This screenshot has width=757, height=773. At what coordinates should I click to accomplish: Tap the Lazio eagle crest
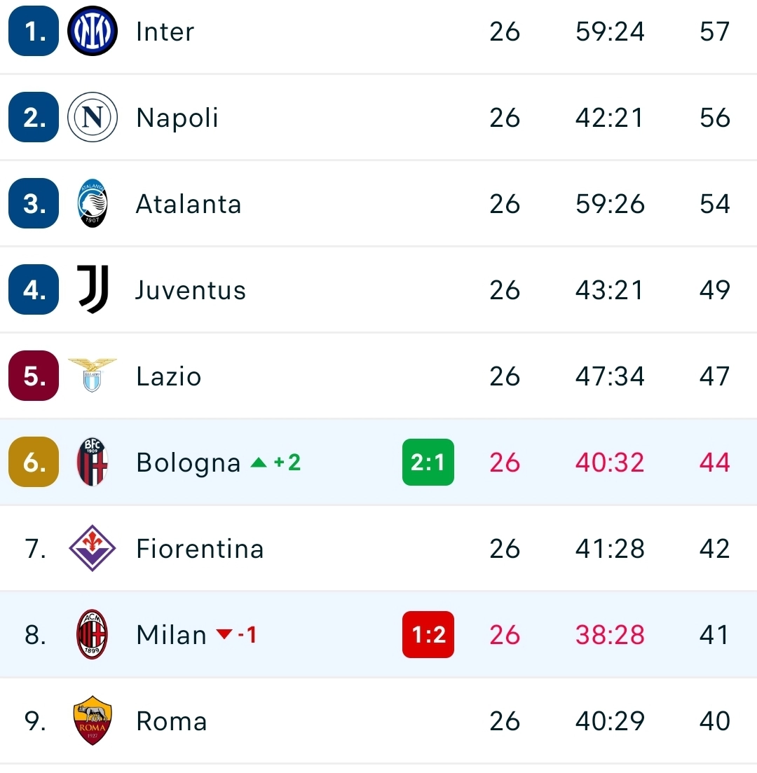tap(92, 375)
